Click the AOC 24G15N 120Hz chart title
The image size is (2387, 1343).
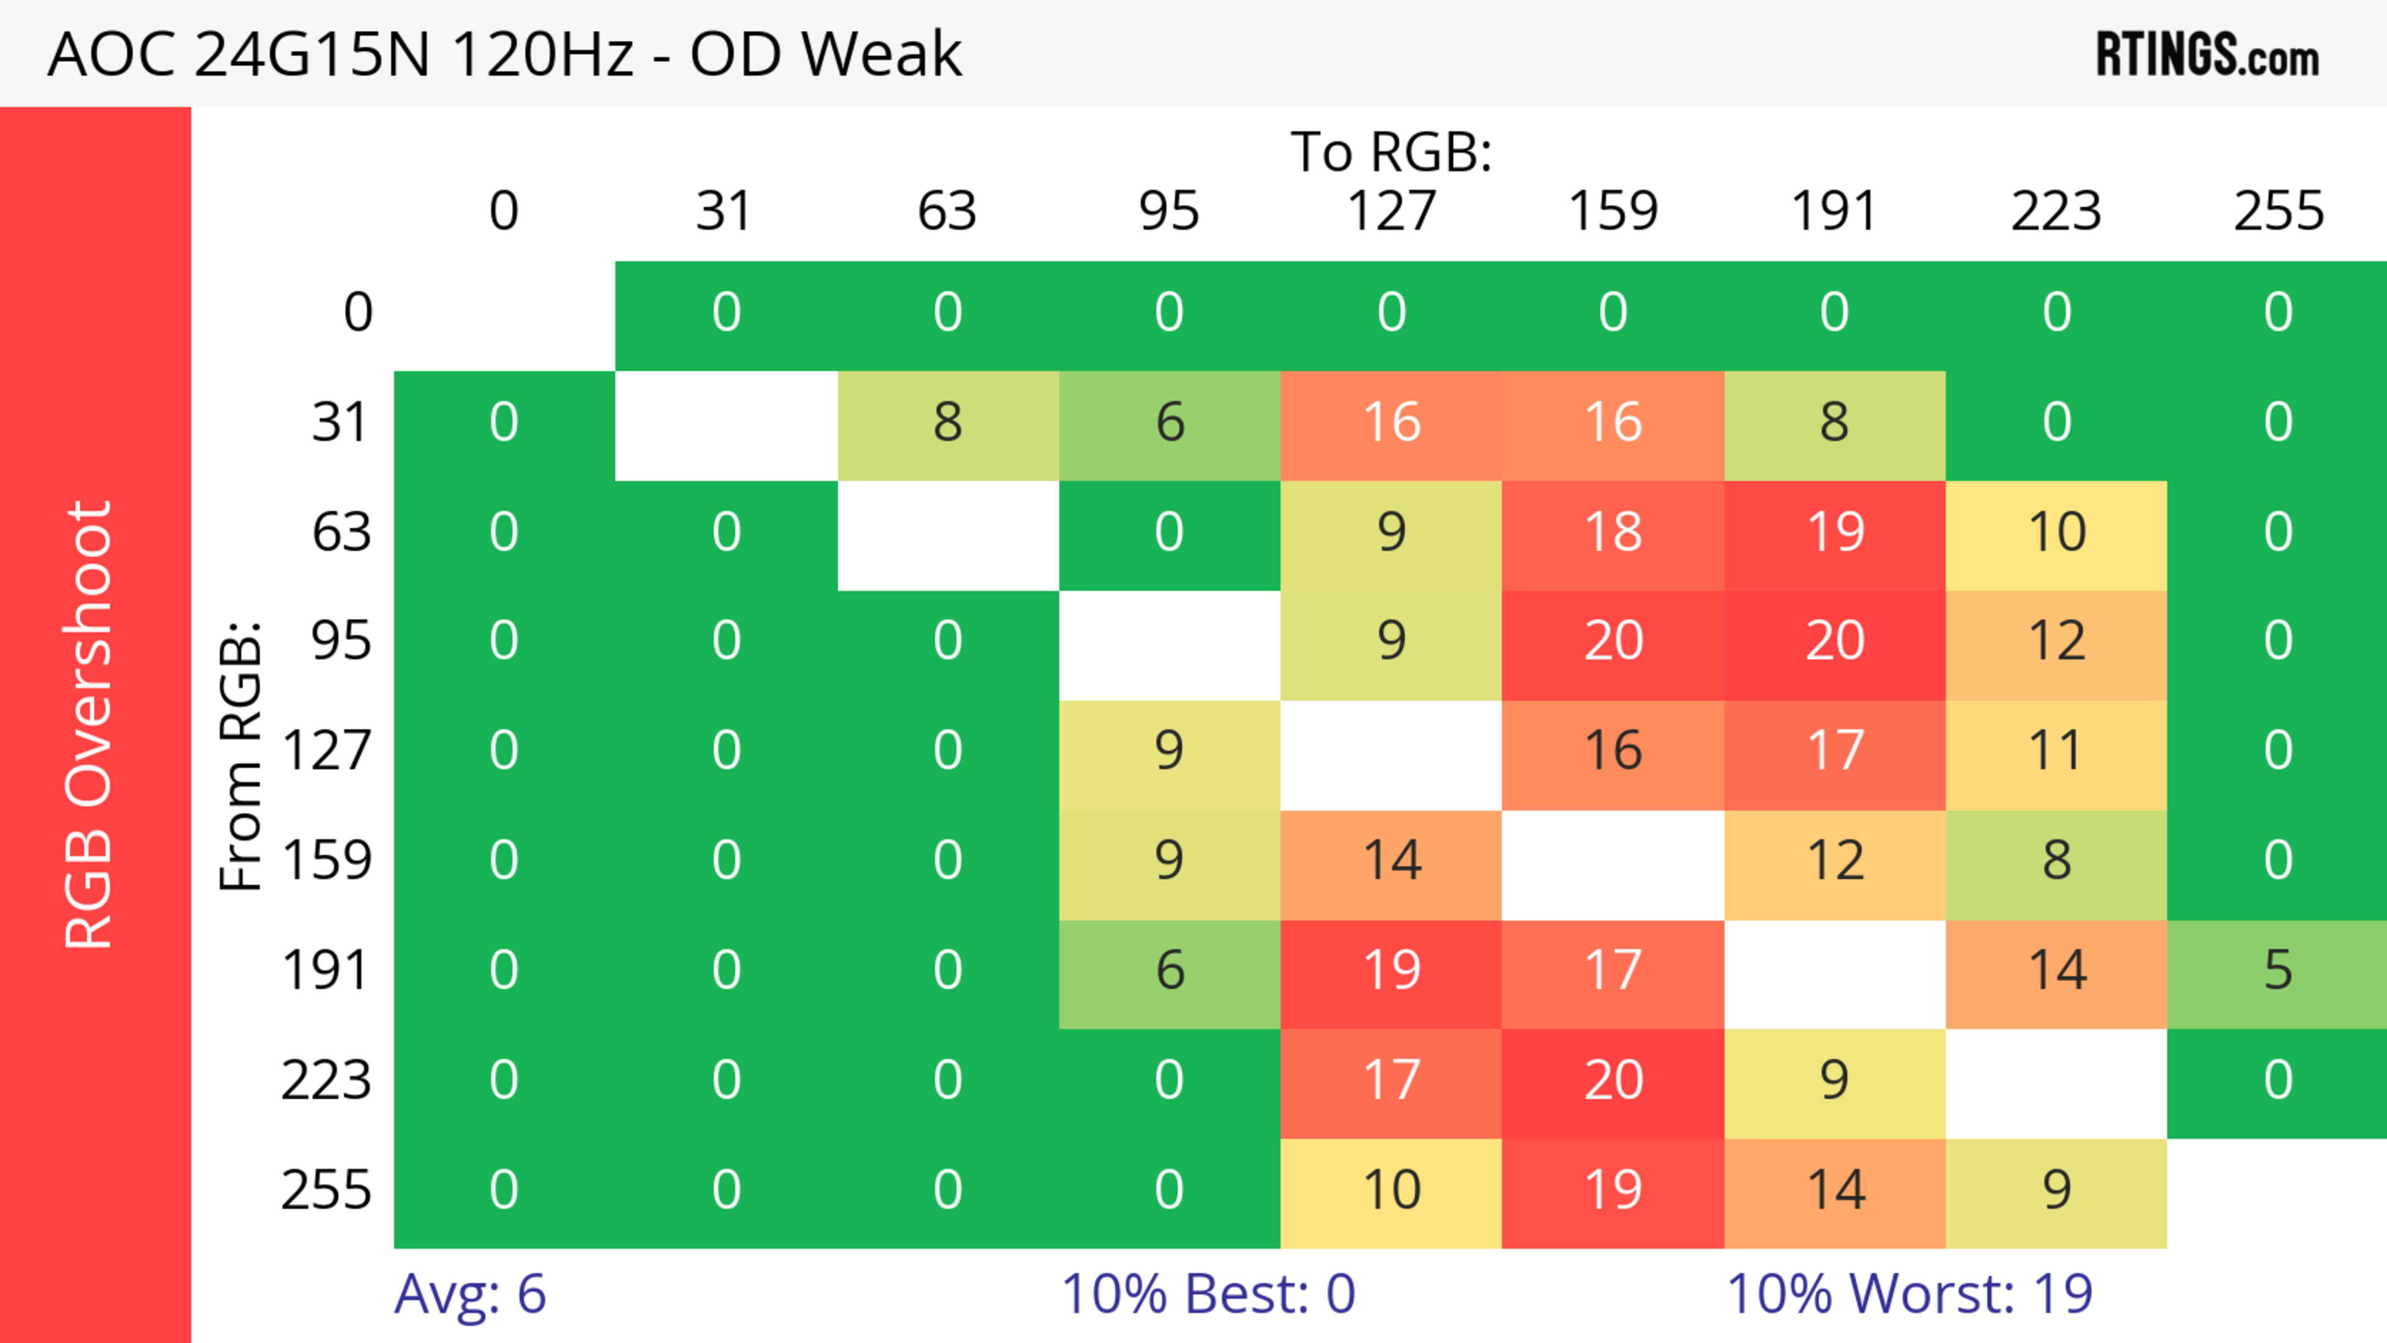point(504,55)
